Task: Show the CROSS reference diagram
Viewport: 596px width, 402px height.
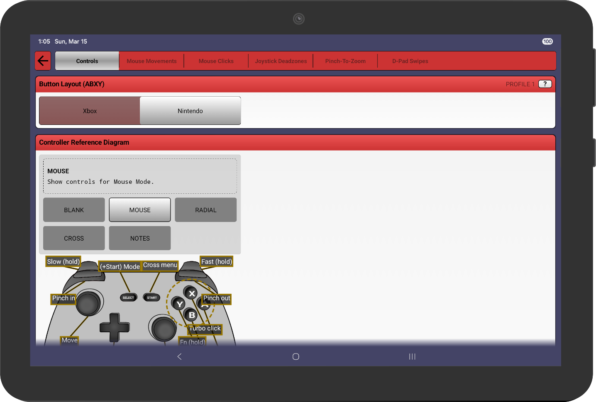Action: (74, 239)
